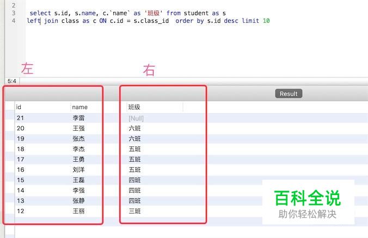This screenshot has width=368, height=238.
Task: Click the name cell 李强
Action: click(78, 191)
